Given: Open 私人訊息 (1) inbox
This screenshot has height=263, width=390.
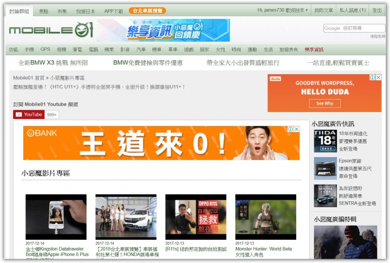Looking at the screenshot, I should [x=353, y=10].
